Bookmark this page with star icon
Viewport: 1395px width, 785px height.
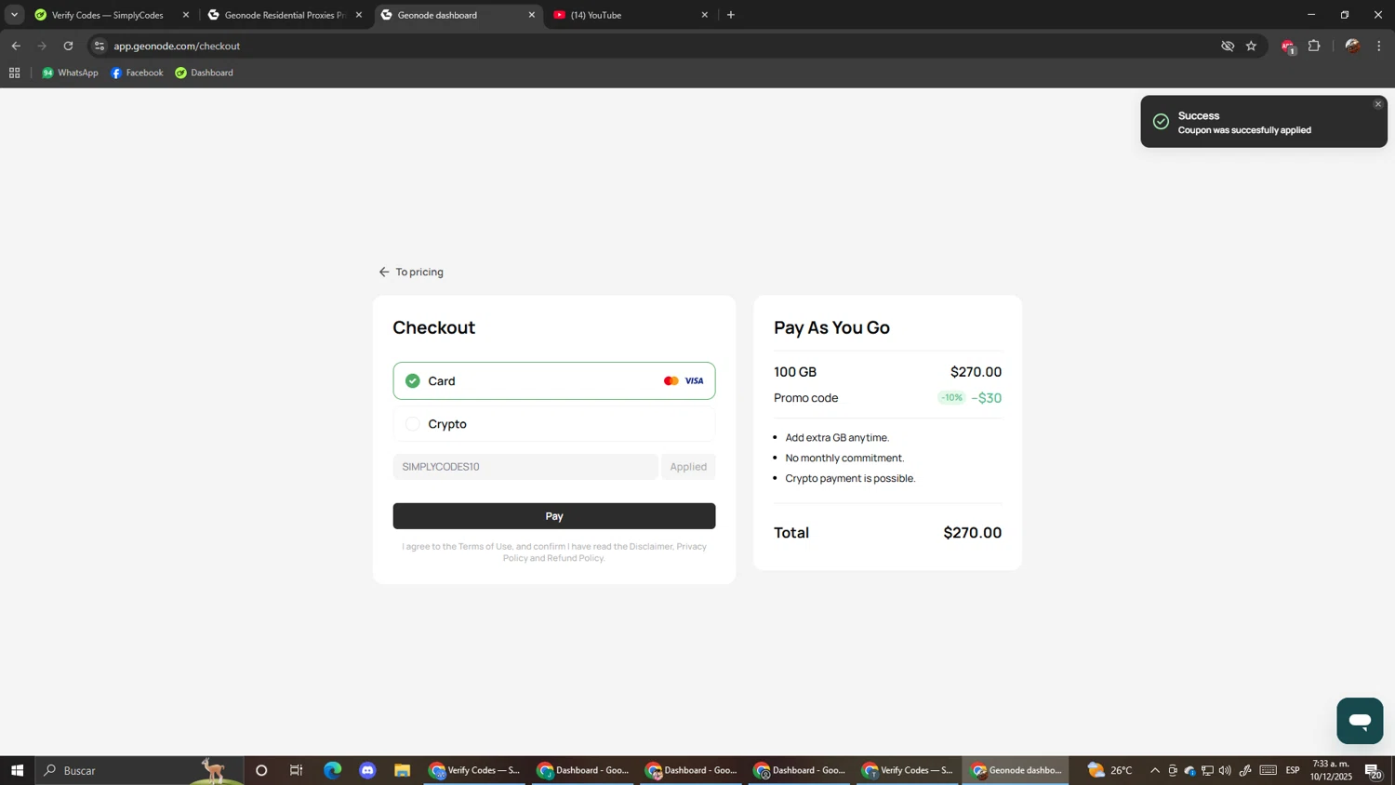click(1252, 46)
